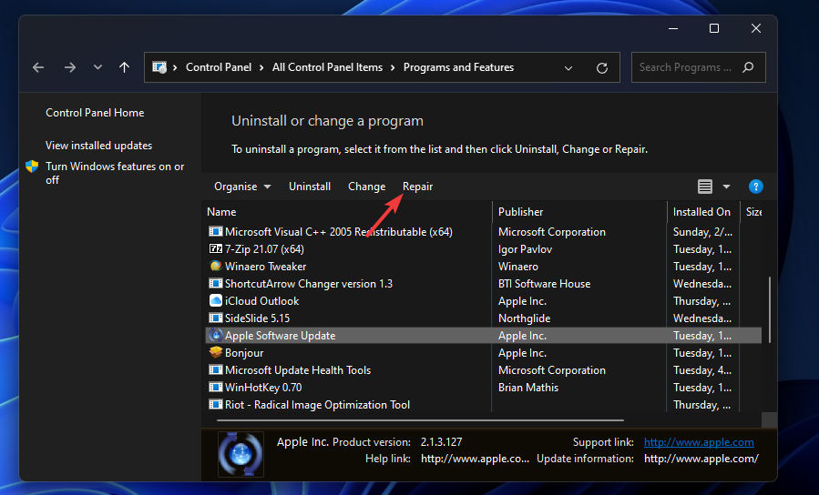Click the Igor Pavlov publisher cell
The image size is (819, 495).
(525, 249)
